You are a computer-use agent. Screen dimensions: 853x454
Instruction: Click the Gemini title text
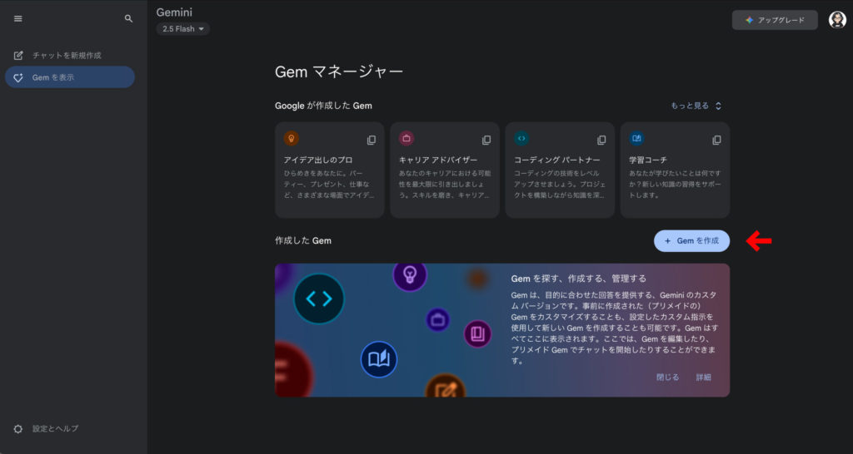point(174,12)
